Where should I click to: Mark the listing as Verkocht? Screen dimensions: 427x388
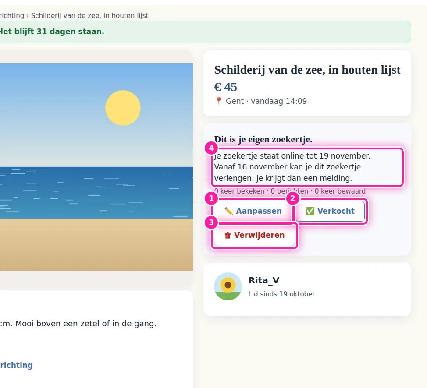tap(330, 211)
